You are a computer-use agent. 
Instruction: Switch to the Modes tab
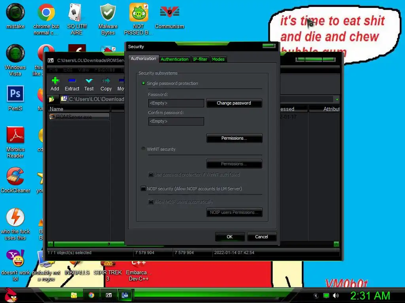(218, 59)
